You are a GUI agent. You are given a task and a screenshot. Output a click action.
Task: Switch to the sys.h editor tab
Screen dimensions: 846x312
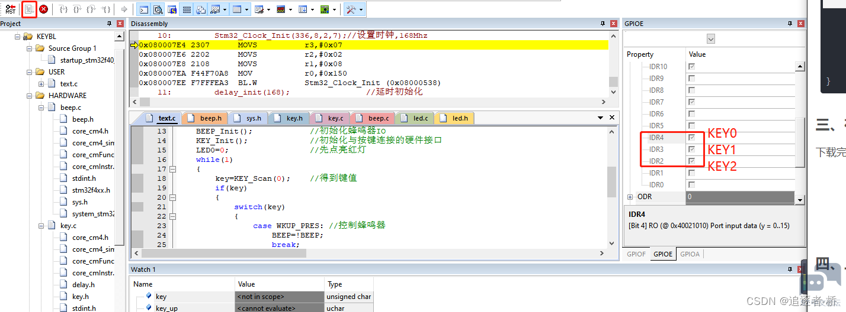248,118
